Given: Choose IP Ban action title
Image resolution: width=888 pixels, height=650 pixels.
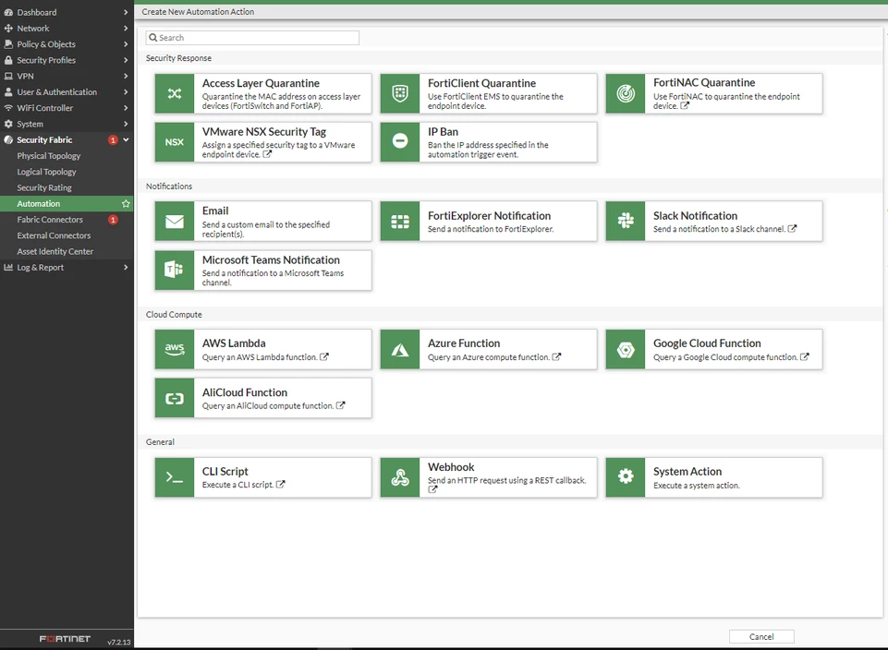Looking at the screenshot, I should [x=443, y=132].
